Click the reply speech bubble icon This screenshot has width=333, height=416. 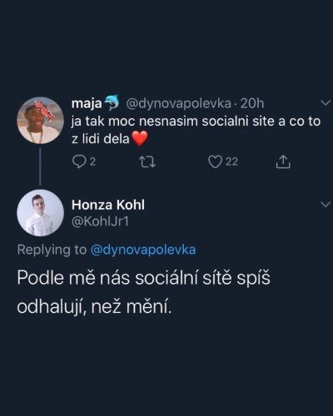pyautogui.click(x=79, y=161)
